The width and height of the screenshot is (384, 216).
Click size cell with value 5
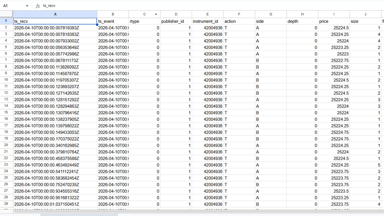[365, 165]
